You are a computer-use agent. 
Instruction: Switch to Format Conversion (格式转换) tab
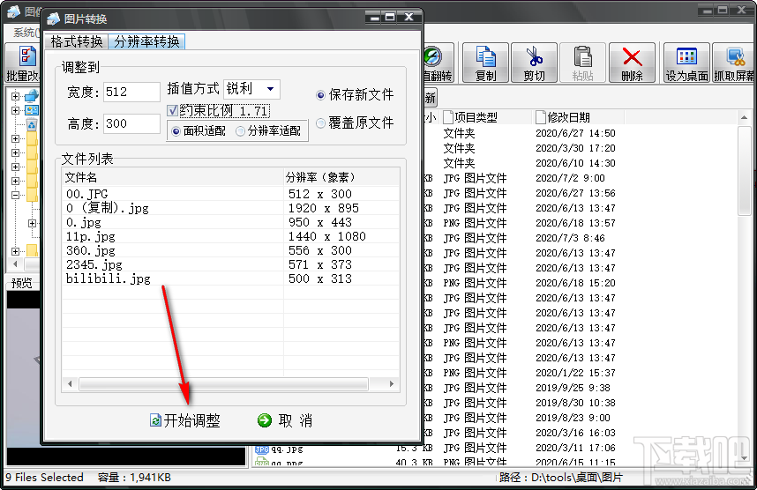(x=76, y=41)
